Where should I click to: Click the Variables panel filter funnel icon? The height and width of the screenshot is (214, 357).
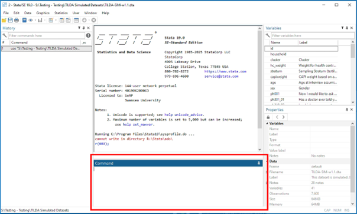click(x=342, y=28)
